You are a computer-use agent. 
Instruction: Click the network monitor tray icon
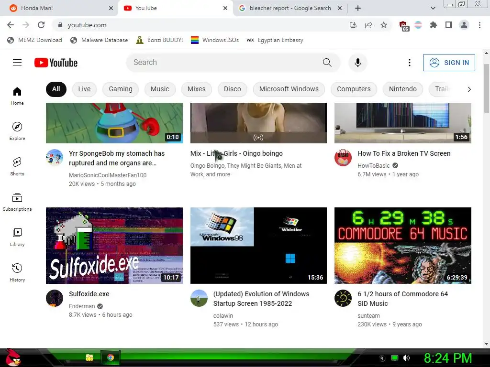coord(395,358)
